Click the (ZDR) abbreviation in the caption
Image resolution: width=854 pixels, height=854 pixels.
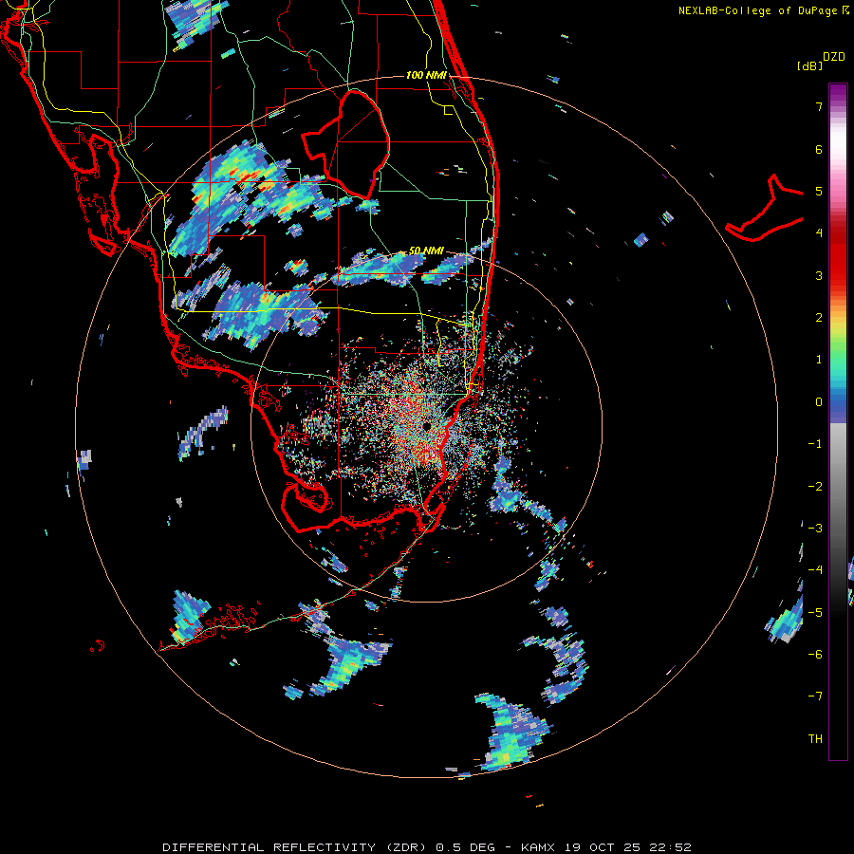[x=405, y=847]
